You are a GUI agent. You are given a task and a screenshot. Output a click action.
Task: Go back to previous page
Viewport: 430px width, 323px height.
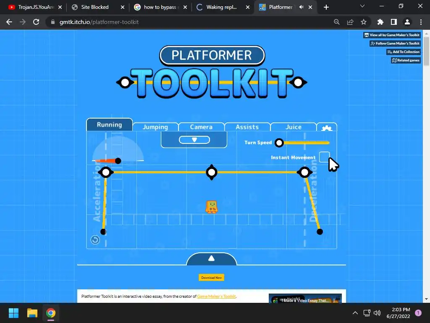(9, 22)
